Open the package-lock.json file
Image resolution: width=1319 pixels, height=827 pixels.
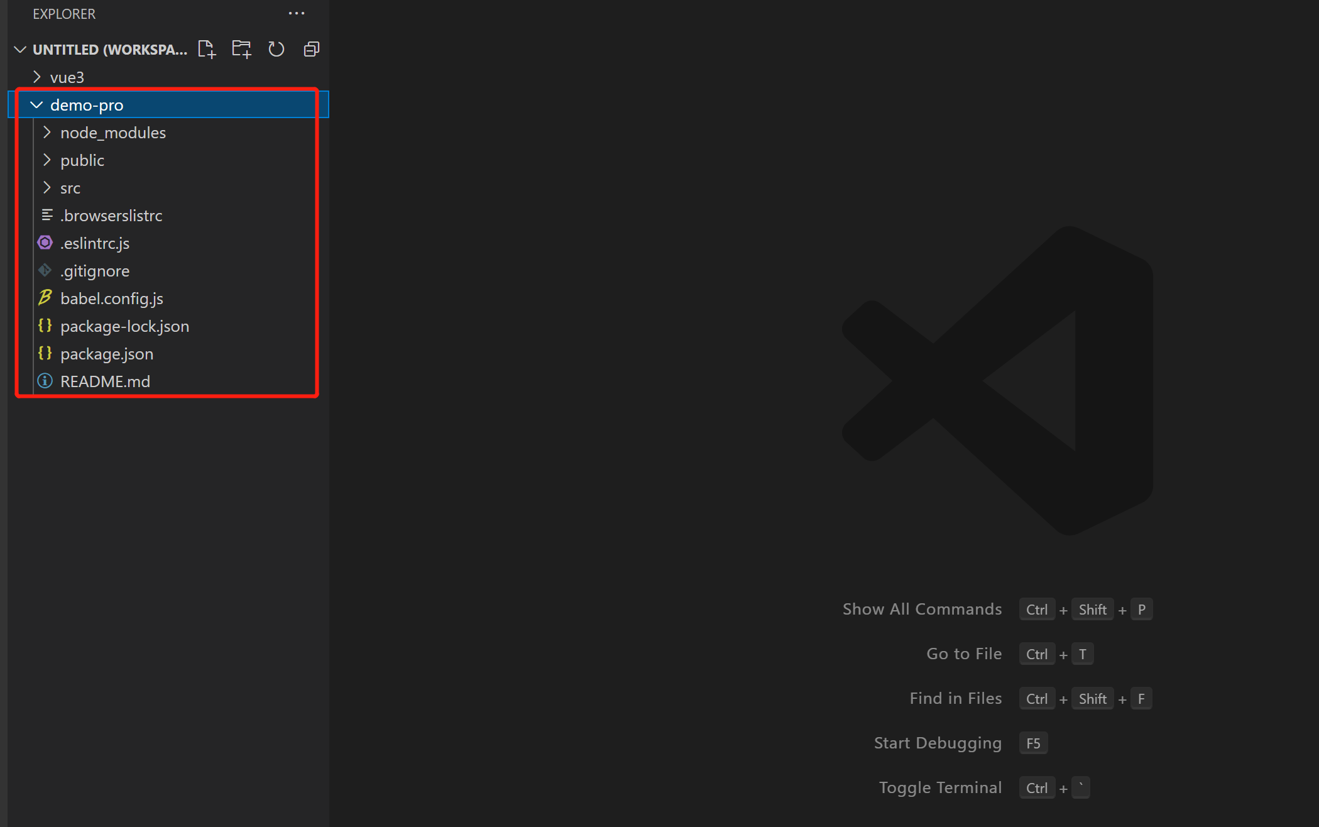pos(124,326)
